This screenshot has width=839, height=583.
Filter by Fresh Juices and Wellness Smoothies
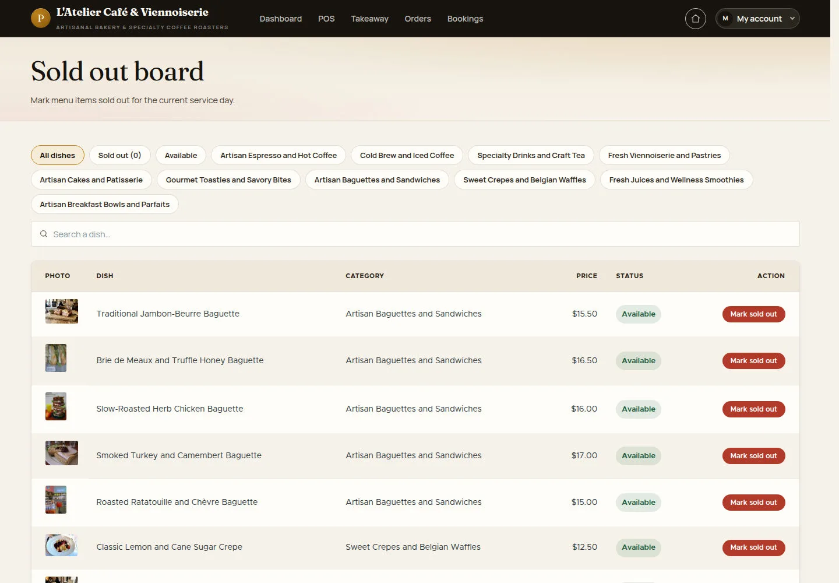pyautogui.click(x=676, y=180)
